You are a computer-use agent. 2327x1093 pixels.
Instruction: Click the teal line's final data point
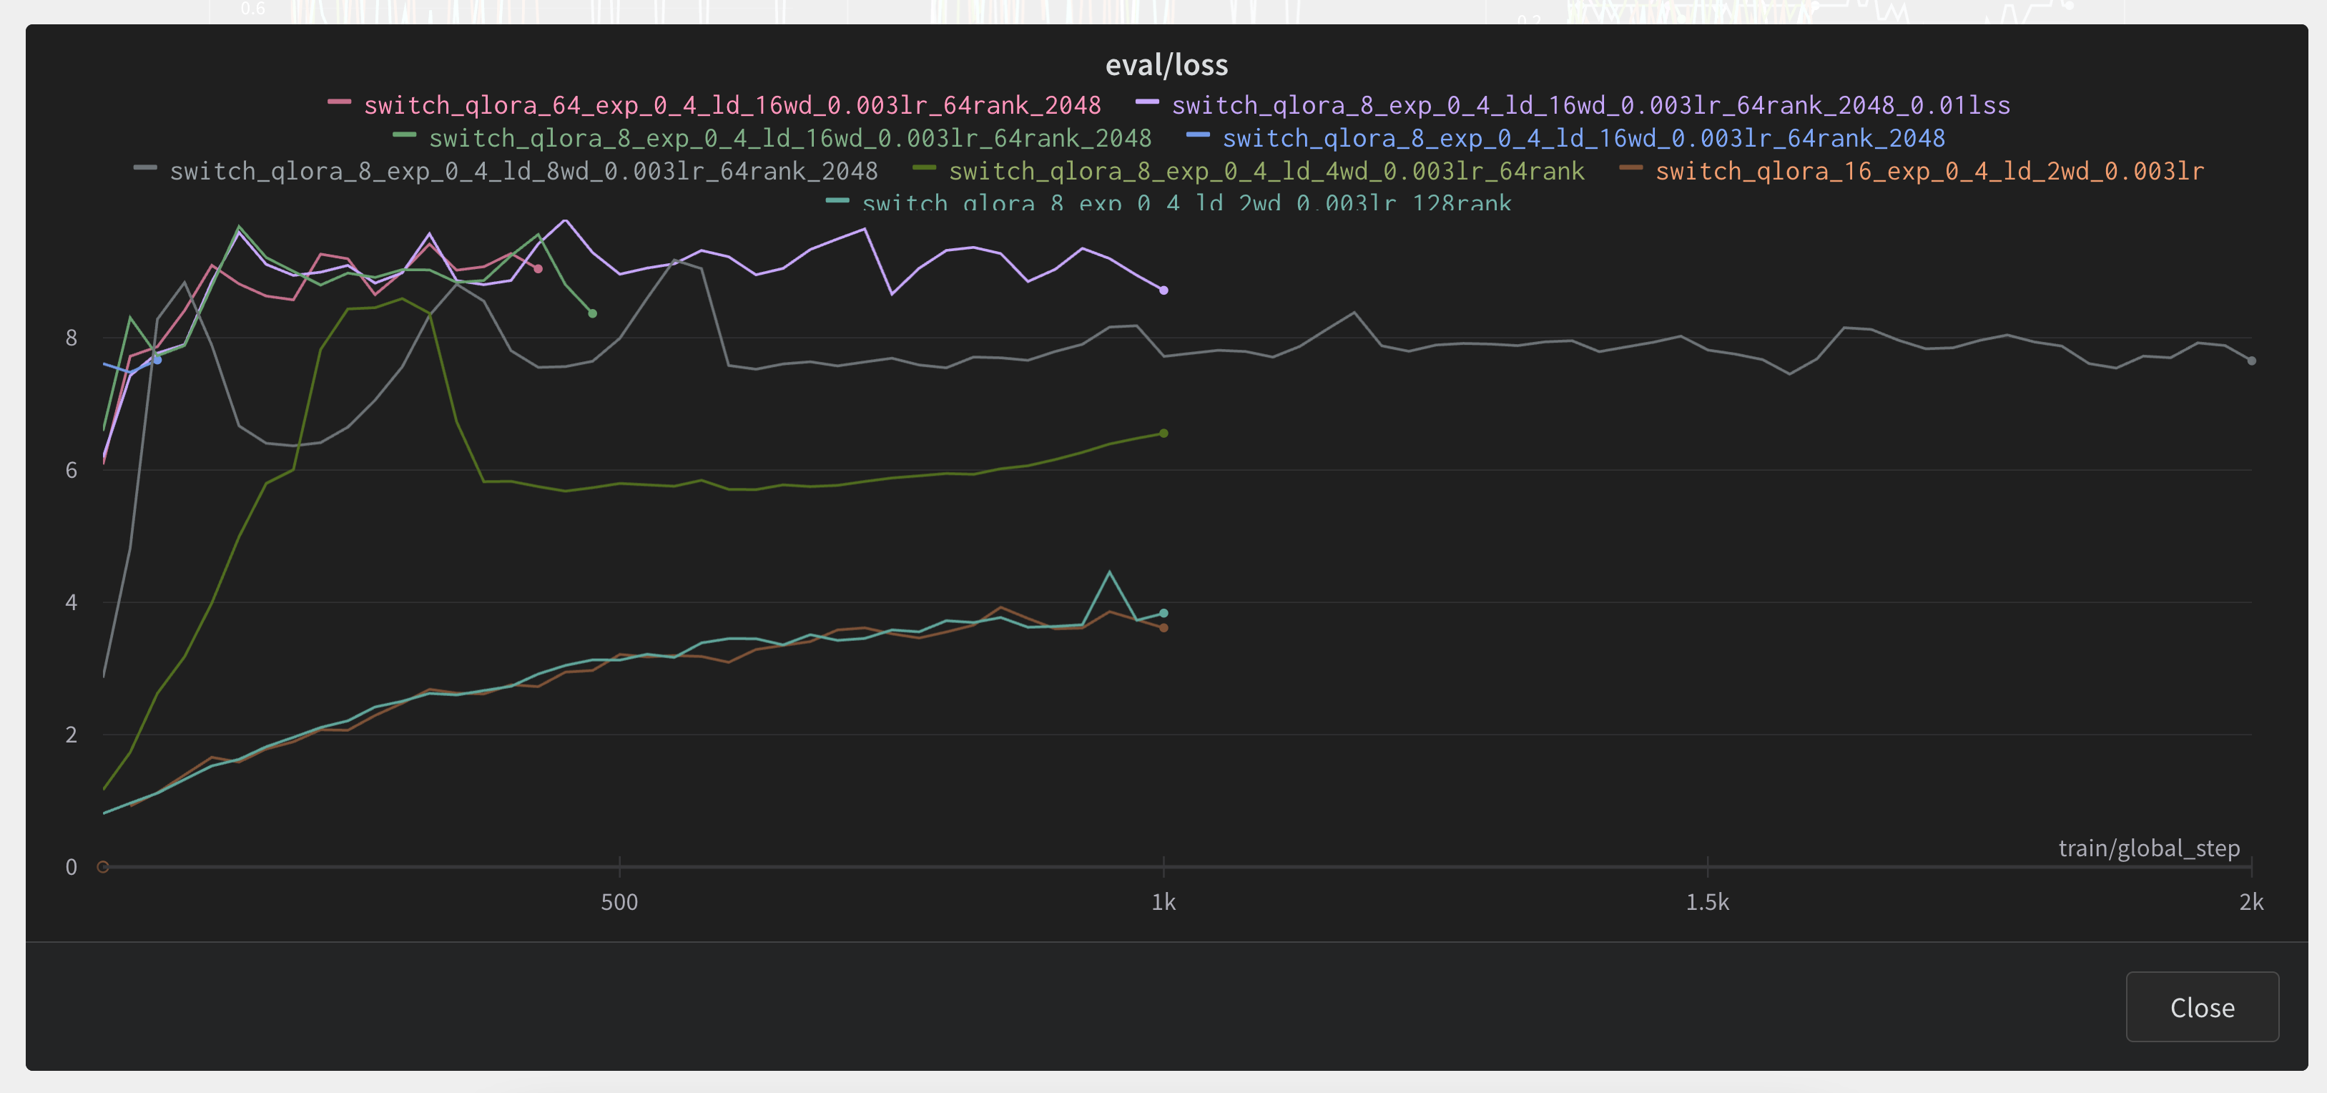(x=1163, y=613)
